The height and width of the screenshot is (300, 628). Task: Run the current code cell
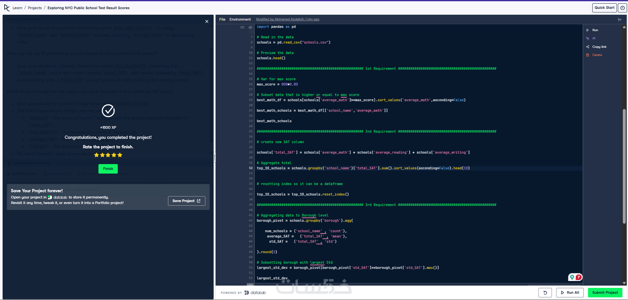592,30
